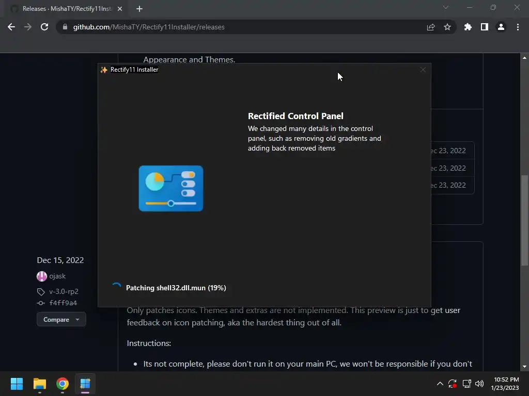Click the address bar URL

tap(149, 27)
